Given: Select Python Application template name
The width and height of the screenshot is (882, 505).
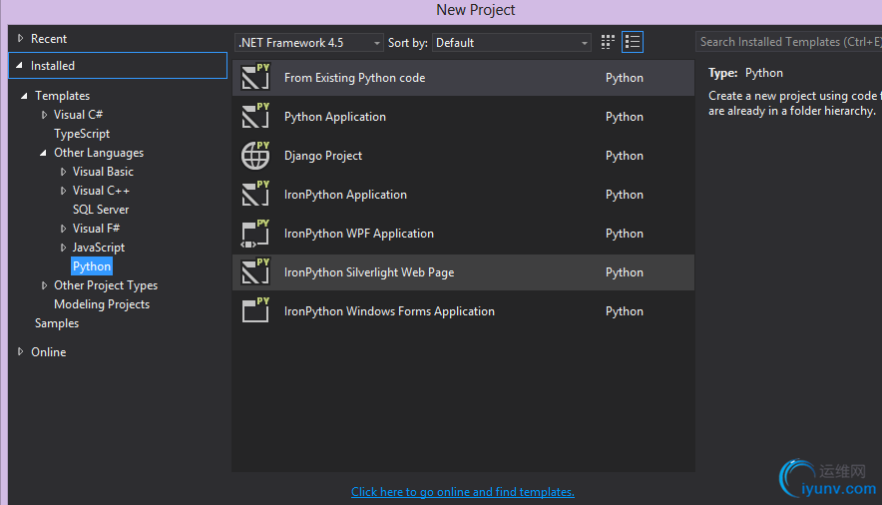Looking at the screenshot, I should (335, 117).
